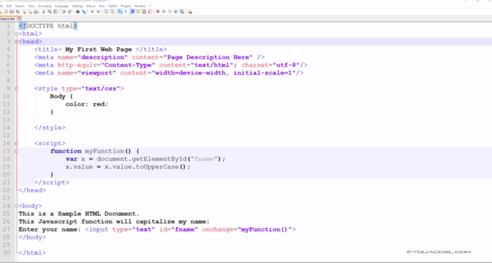492x263 pixels.
Task: Open the Search menu
Action: click(x=20, y=6)
